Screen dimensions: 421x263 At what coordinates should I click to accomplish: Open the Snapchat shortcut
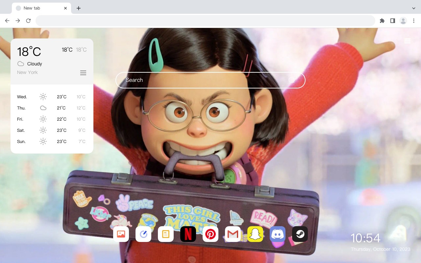point(255,234)
